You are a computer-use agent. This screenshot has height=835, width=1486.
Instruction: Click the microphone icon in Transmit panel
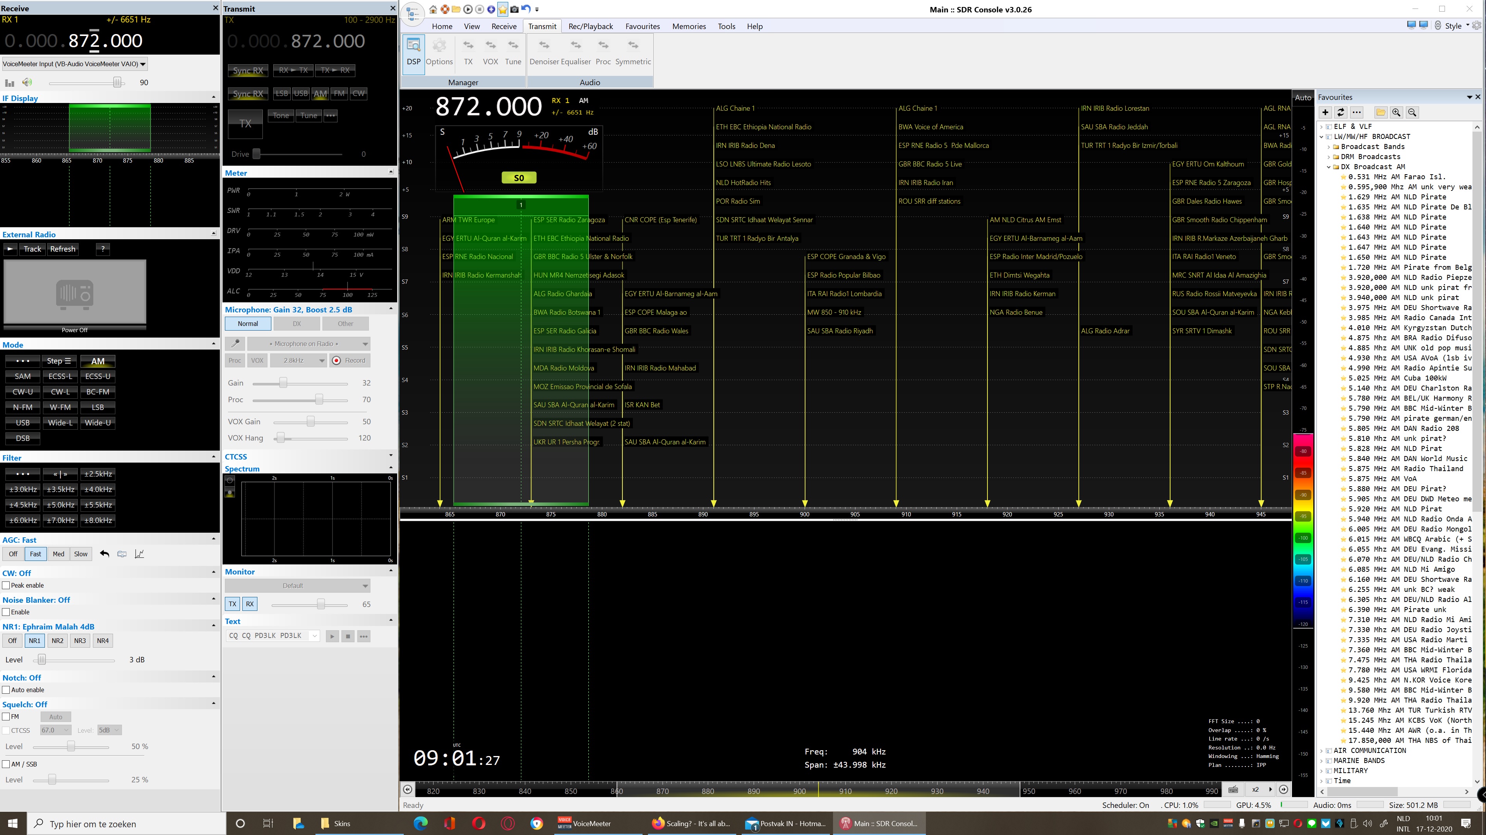click(235, 344)
